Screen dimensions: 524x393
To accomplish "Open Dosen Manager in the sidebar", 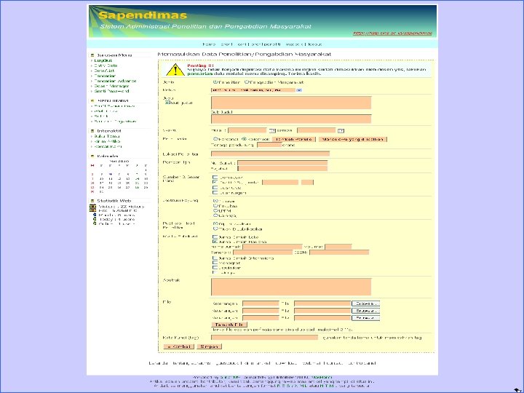I will coord(111,86).
